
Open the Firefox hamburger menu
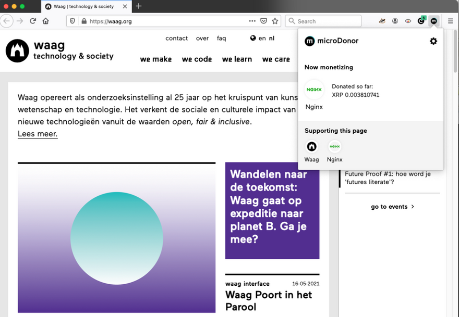(x=451, y=21)
